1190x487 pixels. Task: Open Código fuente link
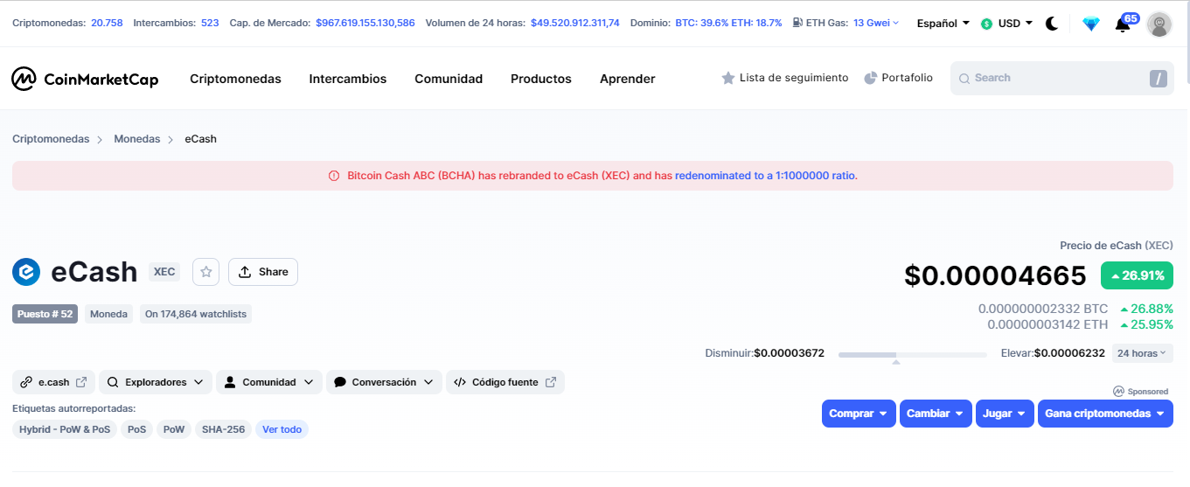pos(505,382)
